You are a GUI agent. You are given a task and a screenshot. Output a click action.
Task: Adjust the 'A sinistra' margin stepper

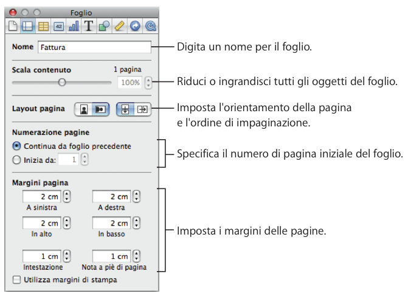[66, 196]
